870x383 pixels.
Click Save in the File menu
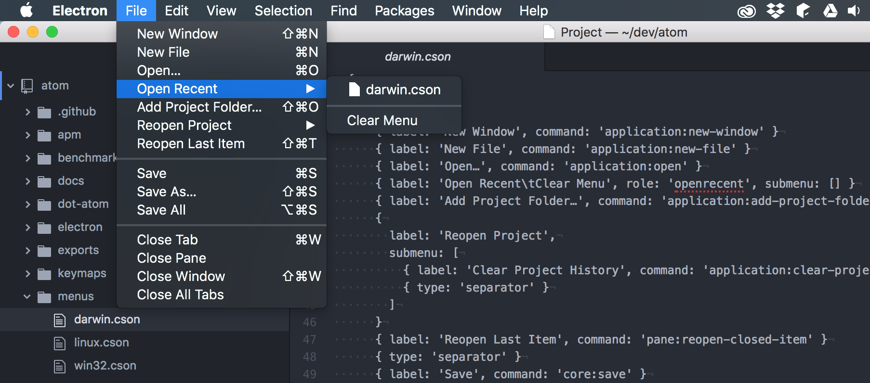click(x=222, y=174)
